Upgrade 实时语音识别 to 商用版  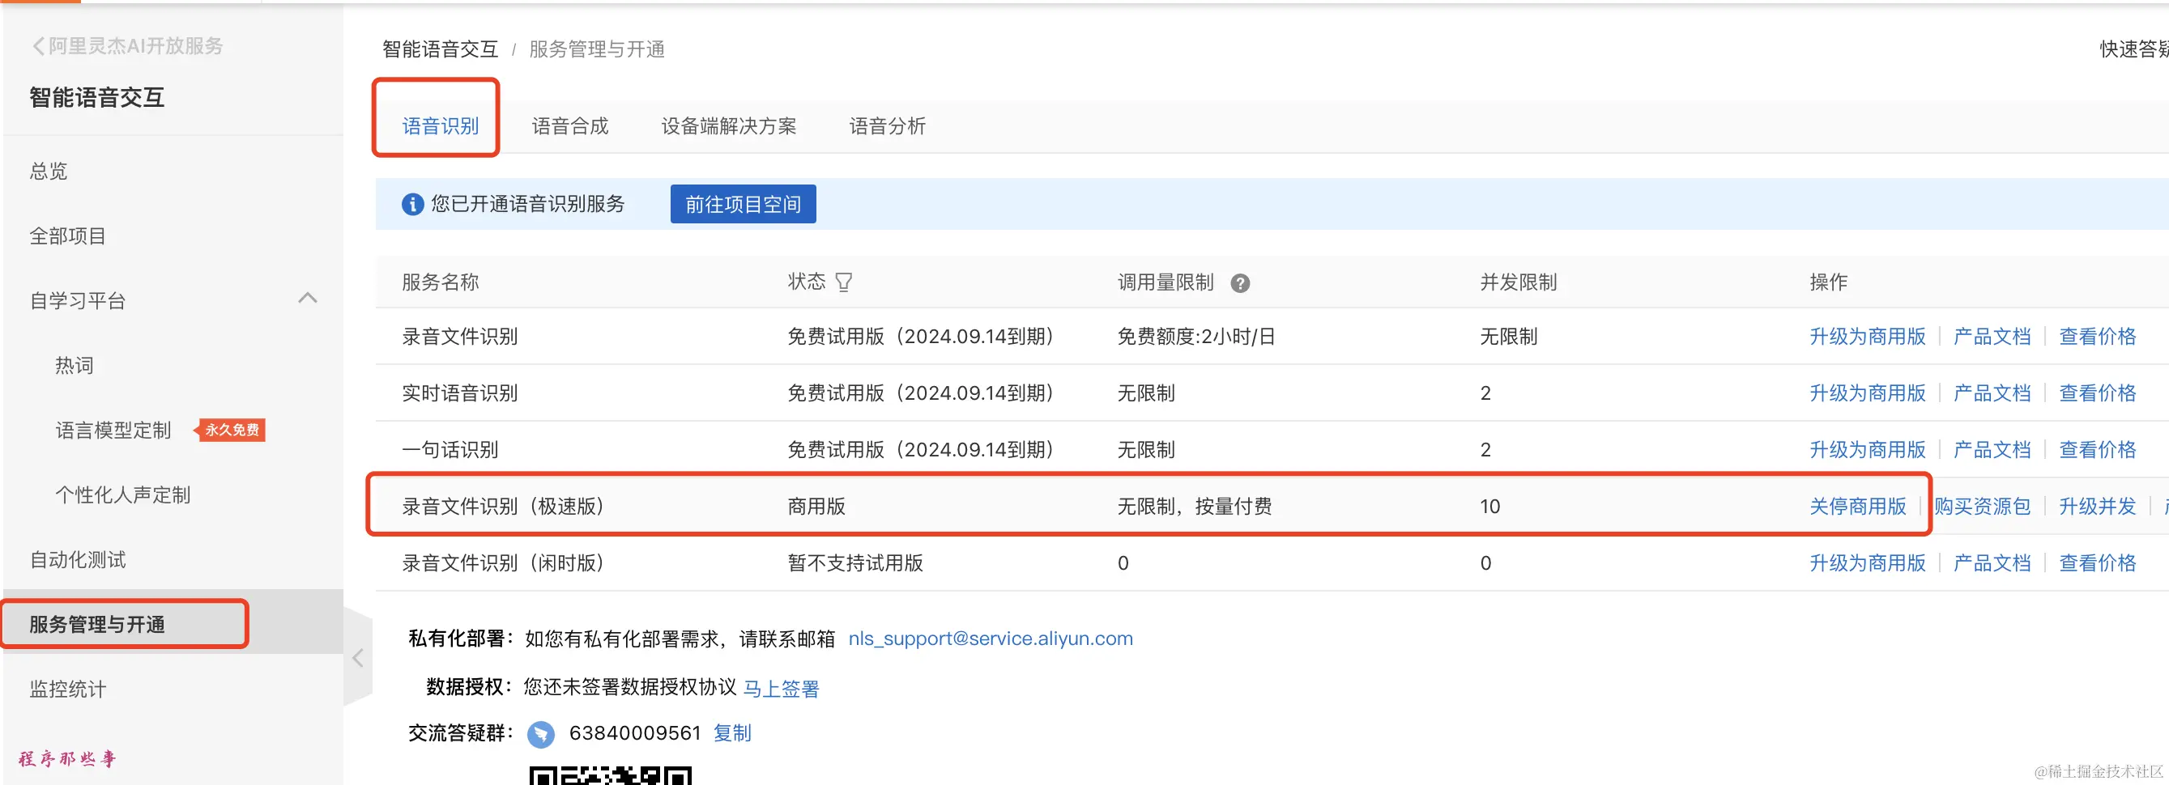tap(1868, 393)
